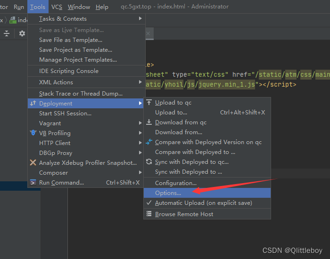This screenshot has height=259, width=330.
Task: Expand Composer submenu arrow
Action: (140, 172)
